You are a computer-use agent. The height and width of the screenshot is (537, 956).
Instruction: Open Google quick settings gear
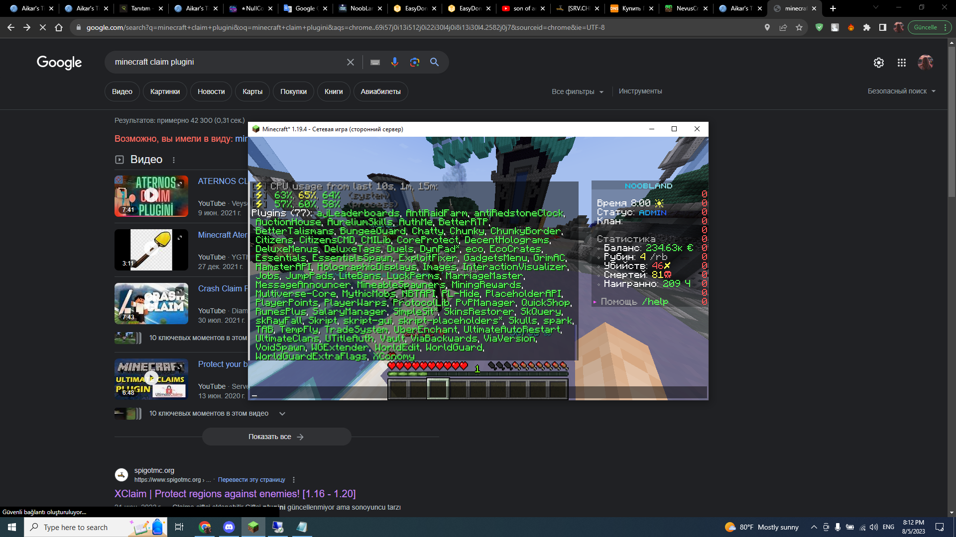pos(879,63)
